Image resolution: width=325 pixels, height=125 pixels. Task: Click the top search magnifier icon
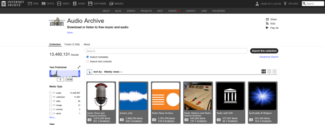[304, 4]
